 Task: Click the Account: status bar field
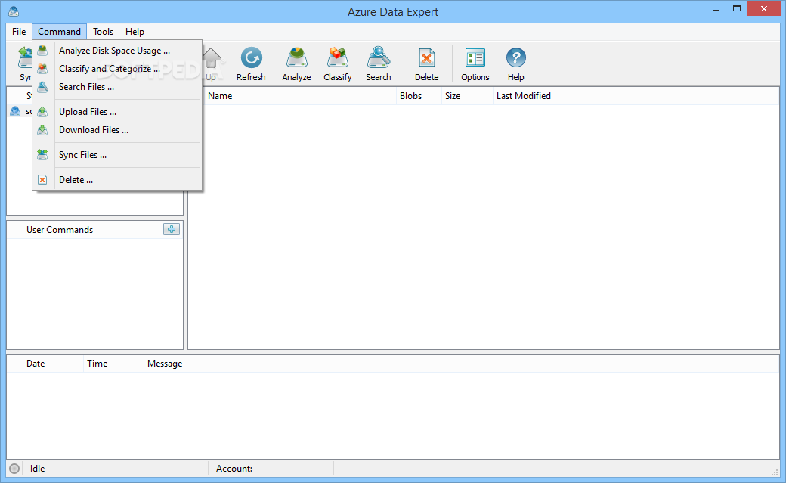coord(271,469)
